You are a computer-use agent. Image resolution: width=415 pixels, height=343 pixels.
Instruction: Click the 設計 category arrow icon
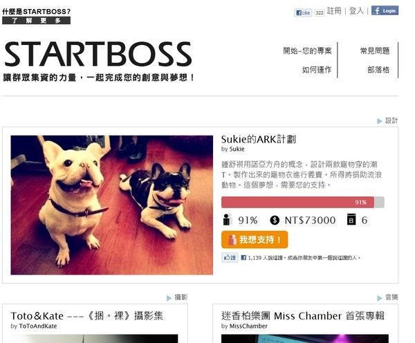(x=379, y=121)
